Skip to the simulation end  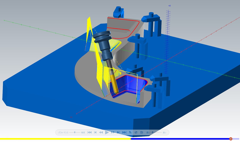coord(124,132)
